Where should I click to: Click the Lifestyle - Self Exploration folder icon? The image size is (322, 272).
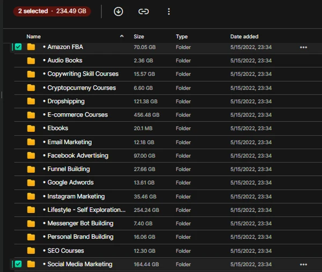point(31,210)
